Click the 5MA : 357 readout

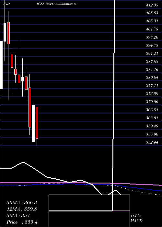18,216
